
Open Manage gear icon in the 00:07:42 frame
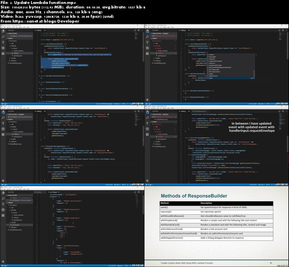point(3,261)
